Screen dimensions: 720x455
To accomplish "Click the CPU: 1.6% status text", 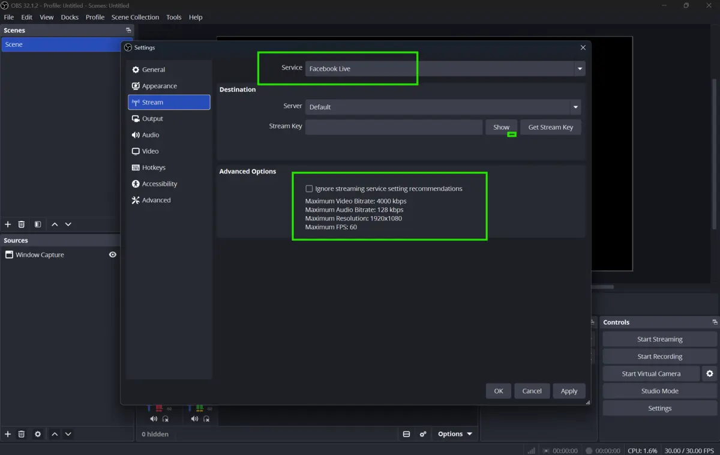I will tap(643, 450).
